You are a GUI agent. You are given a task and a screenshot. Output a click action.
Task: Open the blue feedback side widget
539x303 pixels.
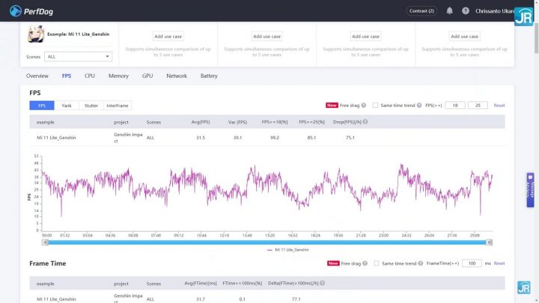coord(531,190)
